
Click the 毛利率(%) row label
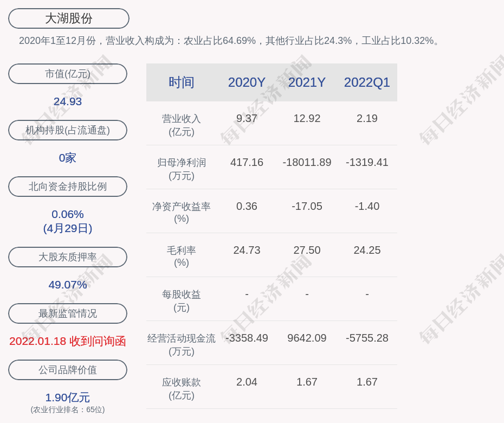182,257
